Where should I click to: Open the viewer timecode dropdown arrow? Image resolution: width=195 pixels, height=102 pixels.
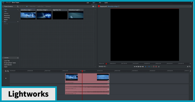(107, 67)
